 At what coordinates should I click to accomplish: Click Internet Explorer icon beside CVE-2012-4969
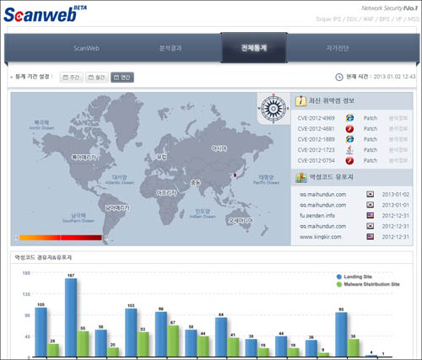point(349,118)
